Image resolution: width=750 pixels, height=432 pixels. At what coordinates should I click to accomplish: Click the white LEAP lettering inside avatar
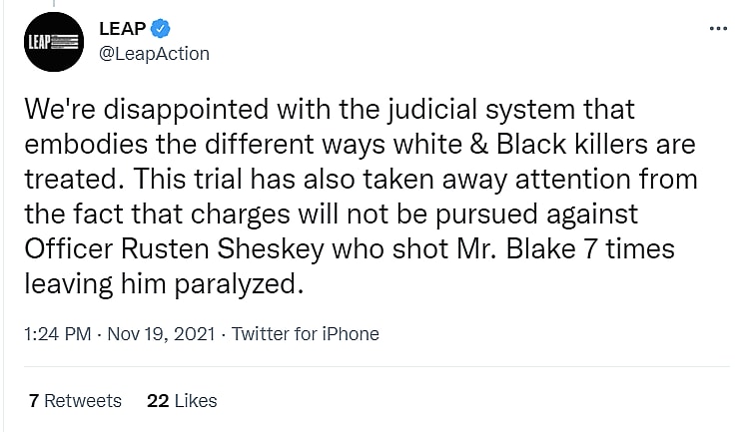point(39,43)
